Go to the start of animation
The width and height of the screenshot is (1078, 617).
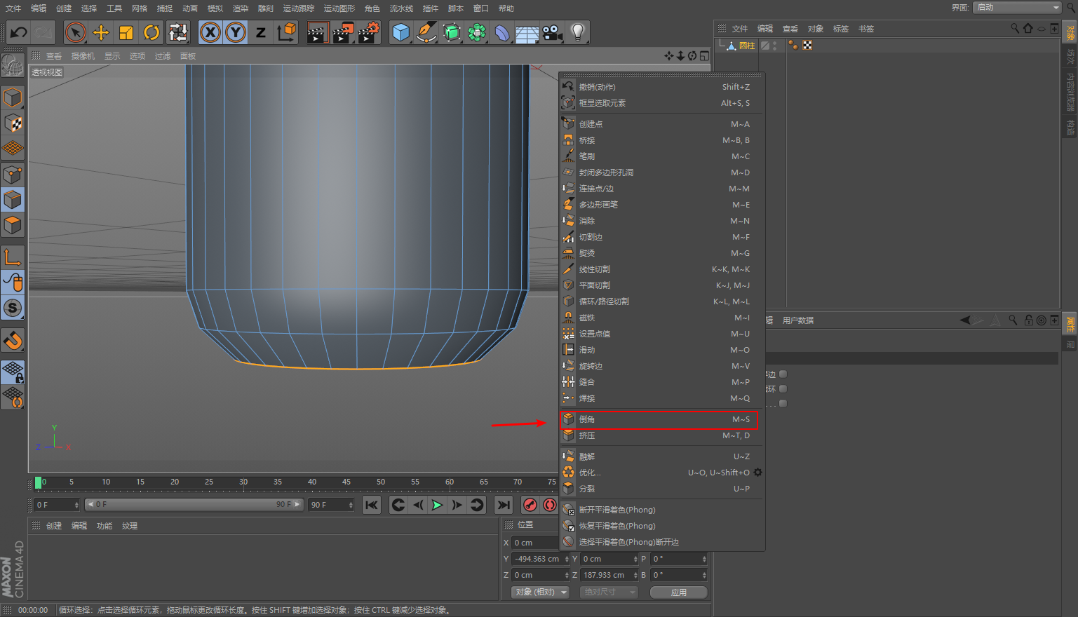tap(372, 505)
